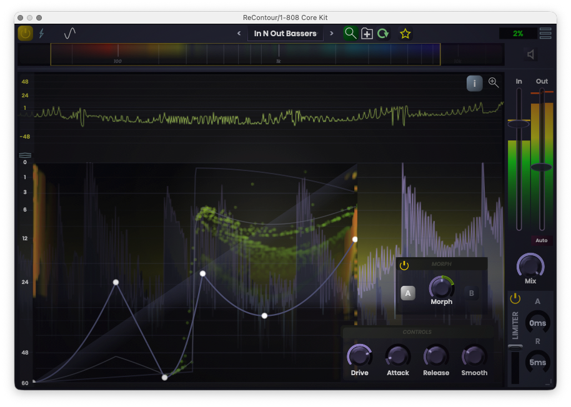This screenshot has height=407, width=571.
Task: Open preset search with magnifier icon
Action: point(350,34)
